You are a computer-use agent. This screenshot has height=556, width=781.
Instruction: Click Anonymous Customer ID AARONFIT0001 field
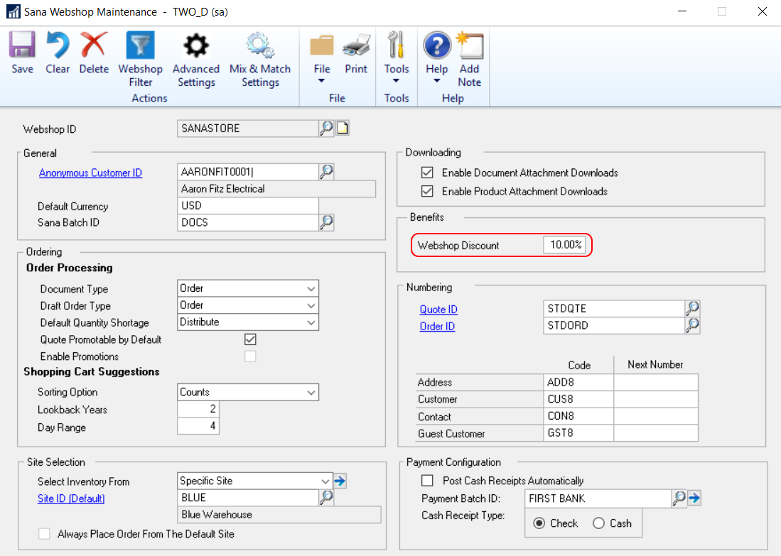(248, 173)
